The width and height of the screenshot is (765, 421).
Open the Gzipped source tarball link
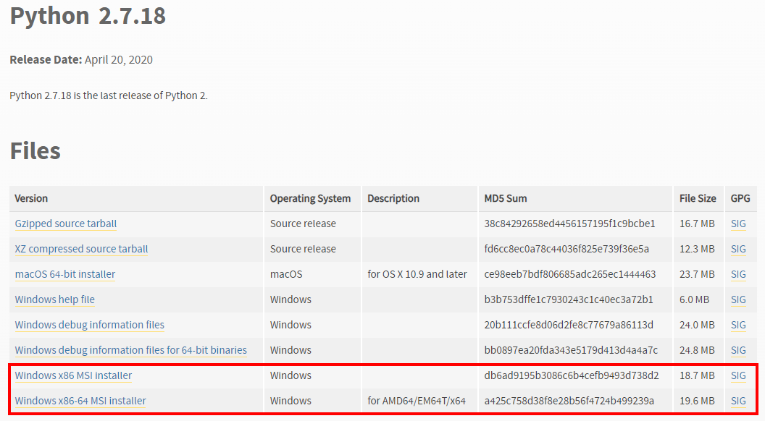tap(66, 224)
